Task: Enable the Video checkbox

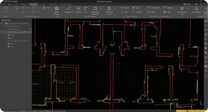Action: (x=6, y=47)
